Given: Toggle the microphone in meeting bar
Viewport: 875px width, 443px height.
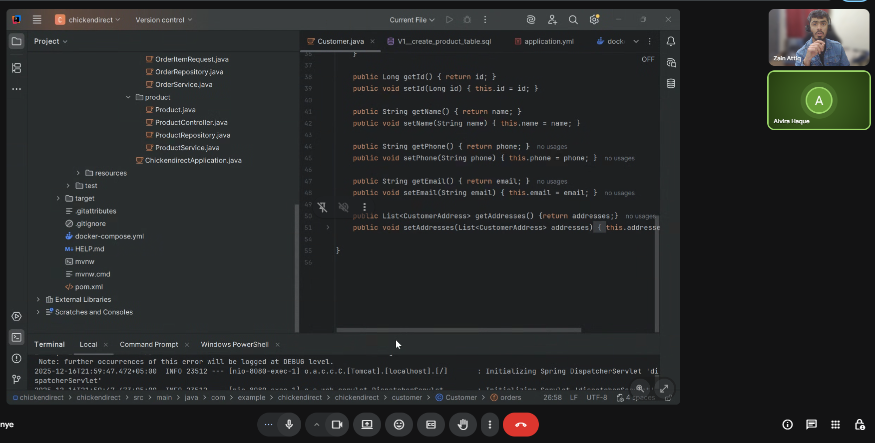Looking at the screenshot, I should pos(289,425).
